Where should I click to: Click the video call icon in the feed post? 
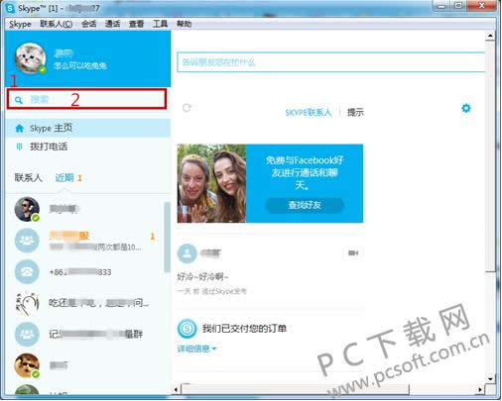point(353,252)
